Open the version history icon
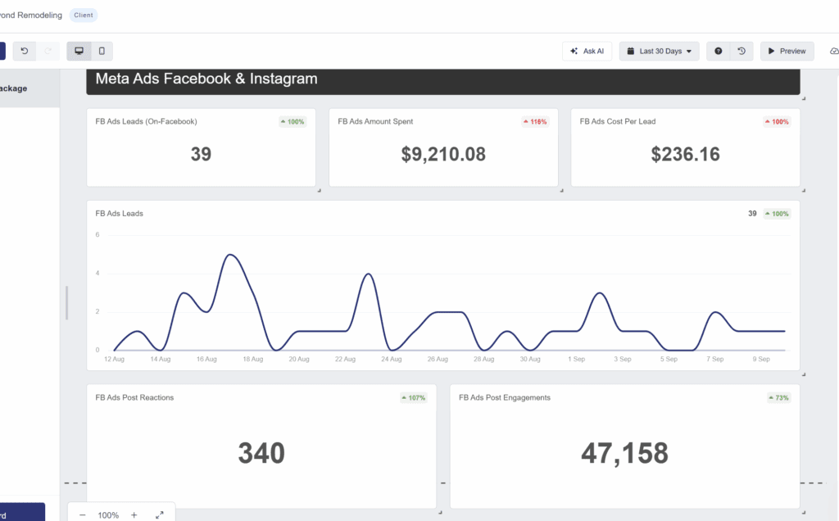839x521 pixels. pos(741,51)
